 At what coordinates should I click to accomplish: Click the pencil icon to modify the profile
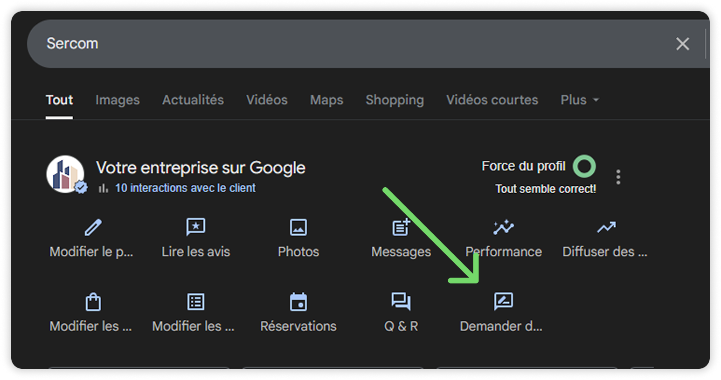[x=93, y=227]
